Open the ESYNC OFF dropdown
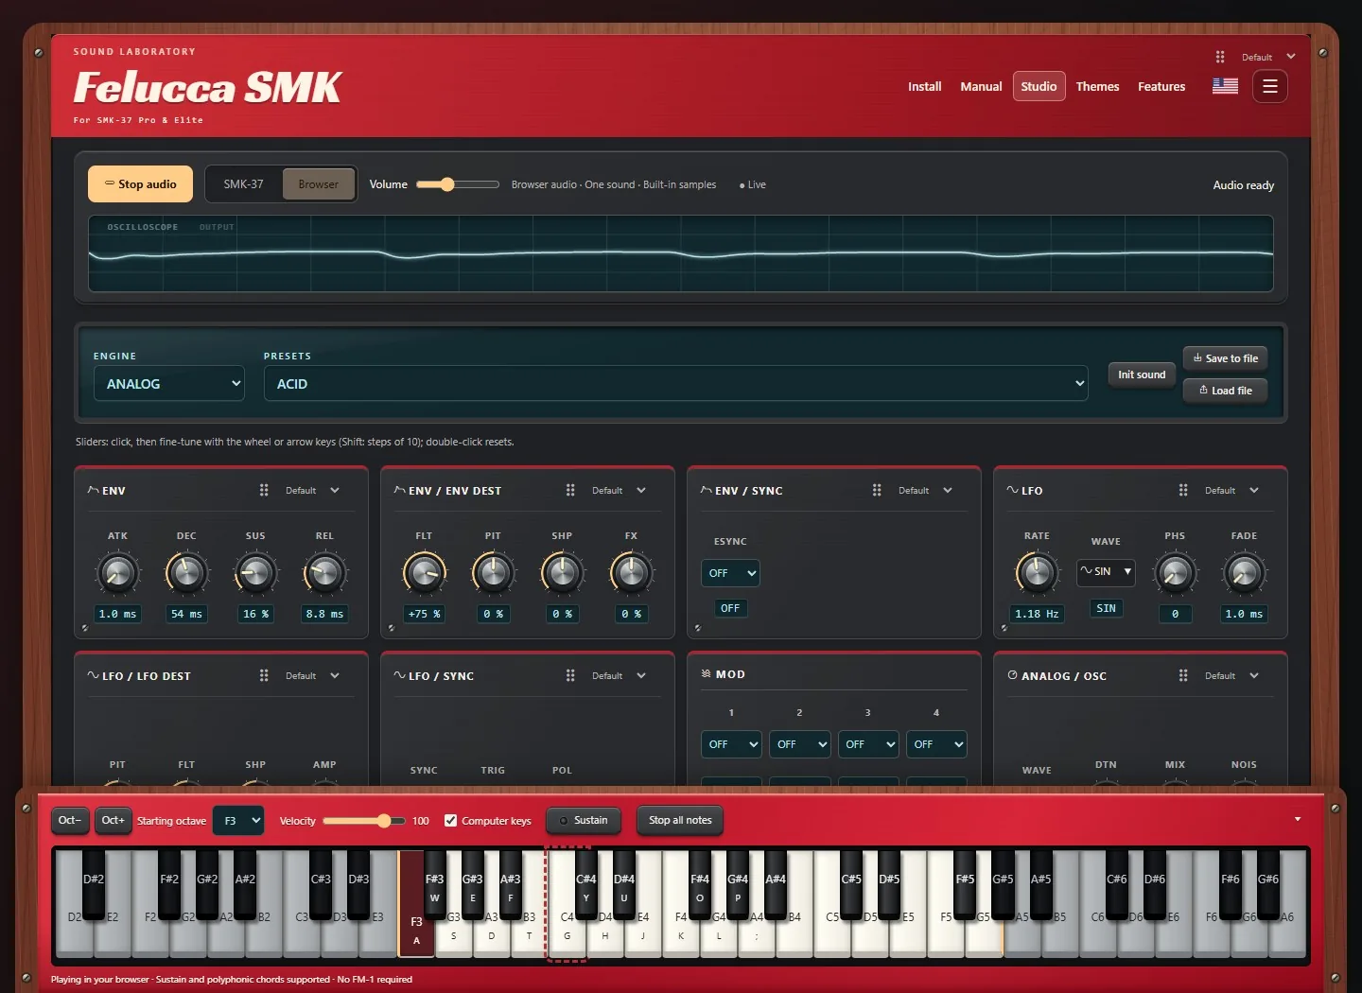Image resolution: width=1362 pixels, height=993 pixels. (x=730, y=573)
